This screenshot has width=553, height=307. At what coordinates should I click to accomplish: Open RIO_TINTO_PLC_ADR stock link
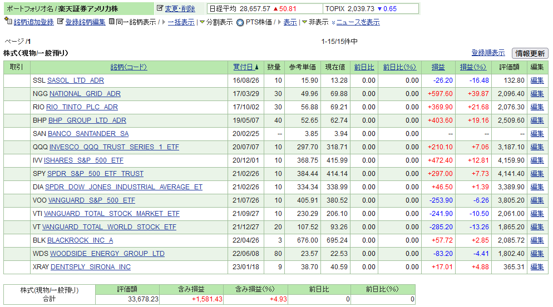tap(82, 107)
